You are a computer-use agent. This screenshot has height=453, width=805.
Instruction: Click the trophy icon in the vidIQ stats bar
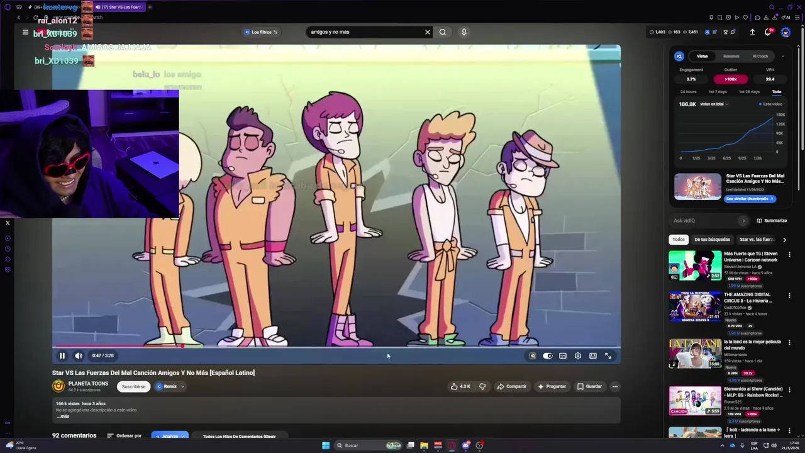point(726,32)
